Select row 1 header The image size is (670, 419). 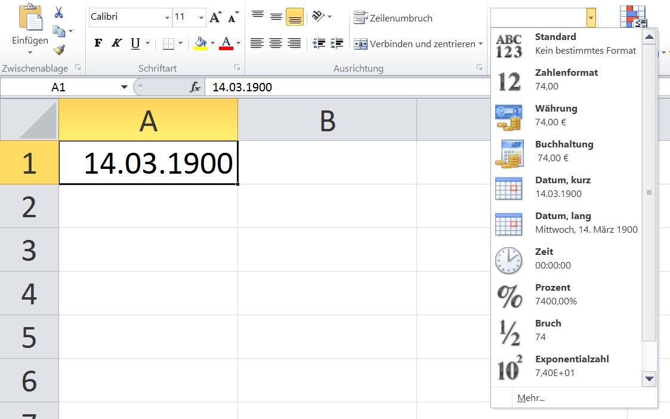click(29, 163)
